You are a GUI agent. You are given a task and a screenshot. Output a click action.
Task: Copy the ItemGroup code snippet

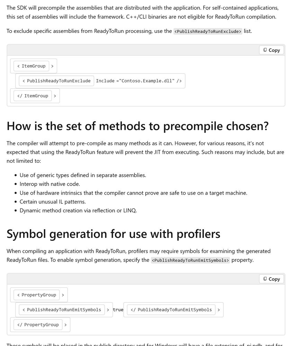(271, 50)
